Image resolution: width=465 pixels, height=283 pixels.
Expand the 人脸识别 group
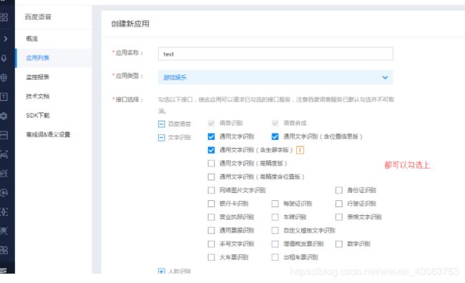point(162,271)
